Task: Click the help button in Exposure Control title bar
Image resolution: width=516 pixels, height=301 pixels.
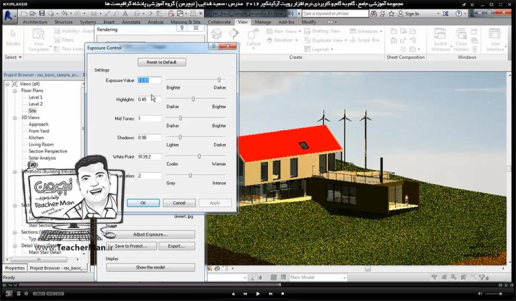Action: pyautogui.click(x=213, y=46)
